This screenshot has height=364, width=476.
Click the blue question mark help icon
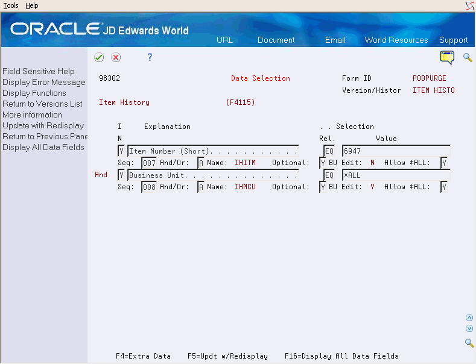pos(150,57)
